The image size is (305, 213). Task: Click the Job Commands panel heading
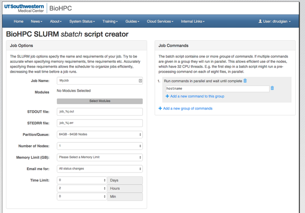173,45
